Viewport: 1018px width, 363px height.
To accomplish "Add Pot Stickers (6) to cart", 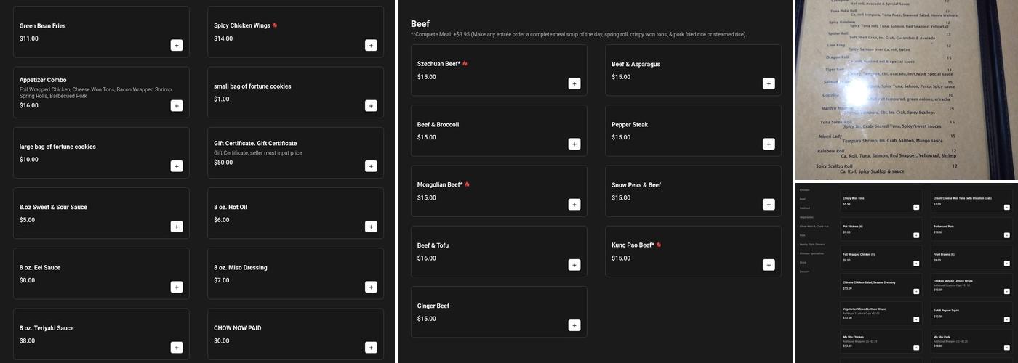I will coord(916,235).
